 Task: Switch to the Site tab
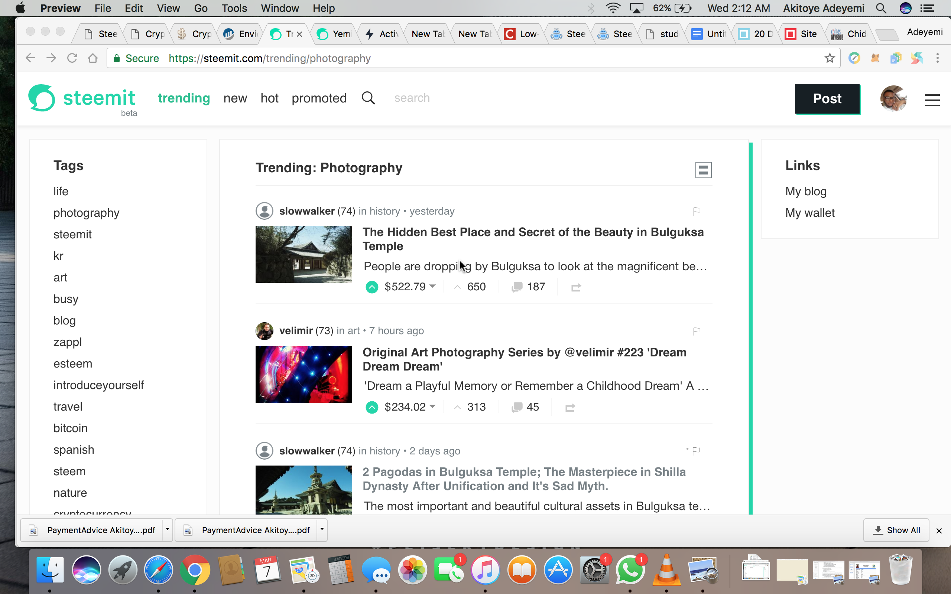802,34
